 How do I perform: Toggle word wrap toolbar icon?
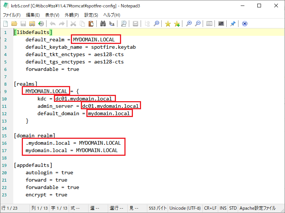(x=135, y=24)
